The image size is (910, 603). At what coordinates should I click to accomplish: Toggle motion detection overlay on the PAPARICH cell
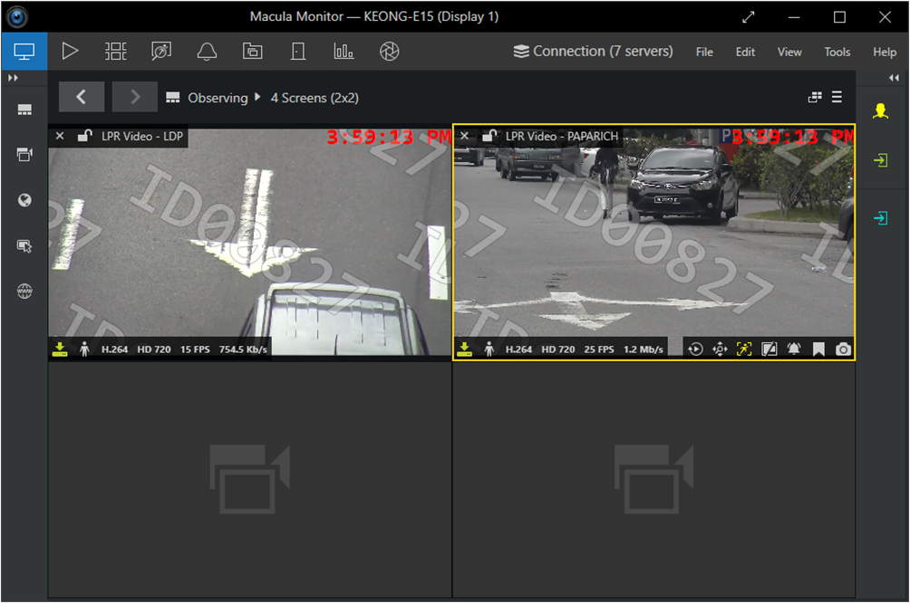point(744,349)
